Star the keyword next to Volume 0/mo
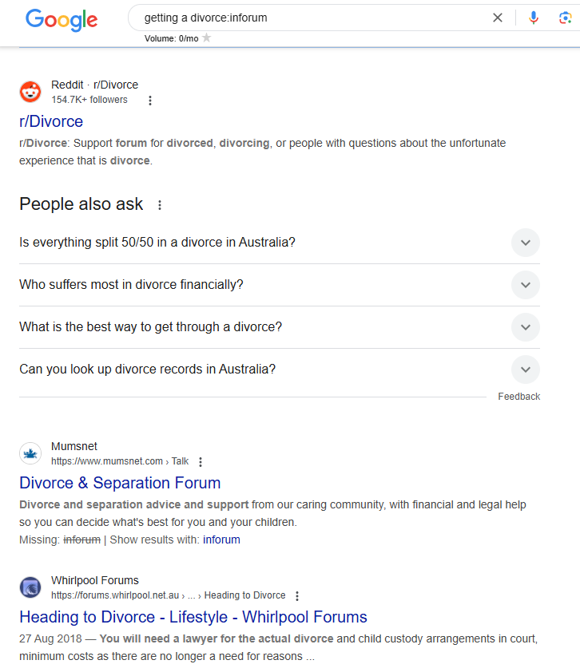580x668 pixels. [x=207, y=38]
